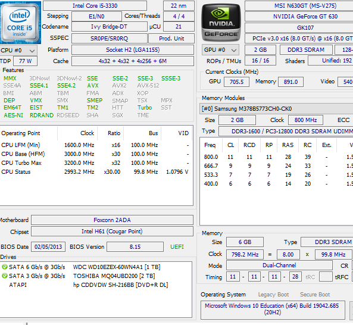Click the Foxconn 2ADA motherboard field
The height and width of the screenshot is (325, 353).
click(112, 220)
